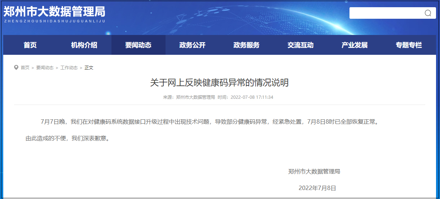
Task: Go to 政务公开 section
Action: 193,45
